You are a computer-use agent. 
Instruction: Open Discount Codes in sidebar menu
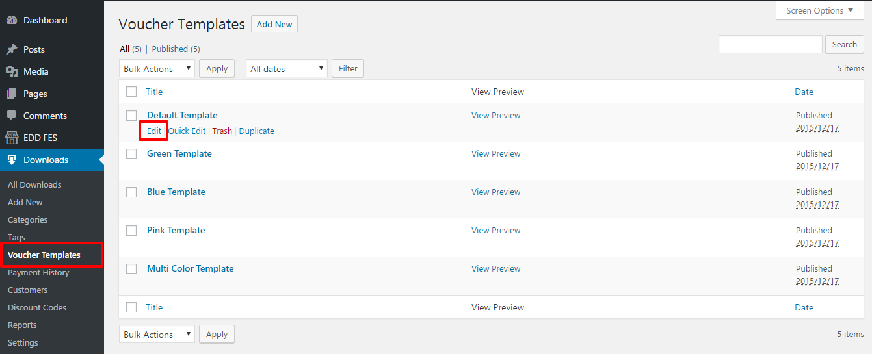(x=37, y=308)
